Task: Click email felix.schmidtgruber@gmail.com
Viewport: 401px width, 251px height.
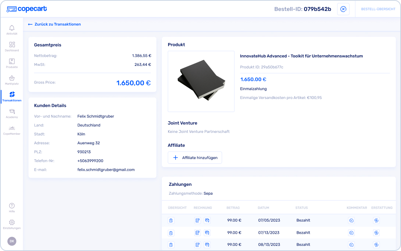Action: coord(106,170)
